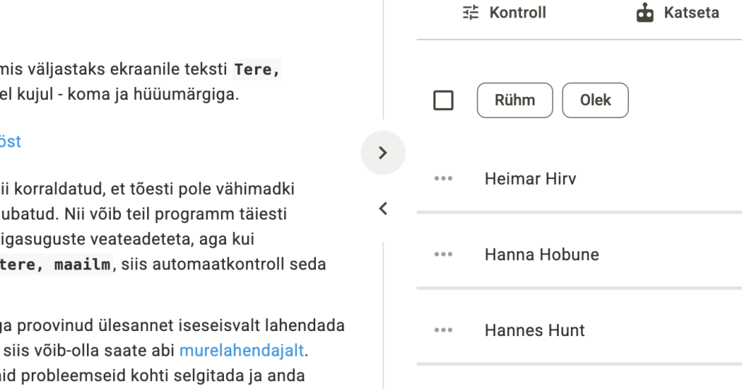This screenshot has height=389, width=742.
Task: Follow the murelahendajalt link
Action: pos(241,351)
